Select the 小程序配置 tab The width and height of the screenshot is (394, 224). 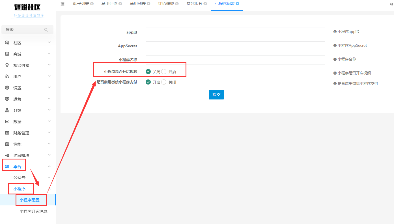pos(225,4)
